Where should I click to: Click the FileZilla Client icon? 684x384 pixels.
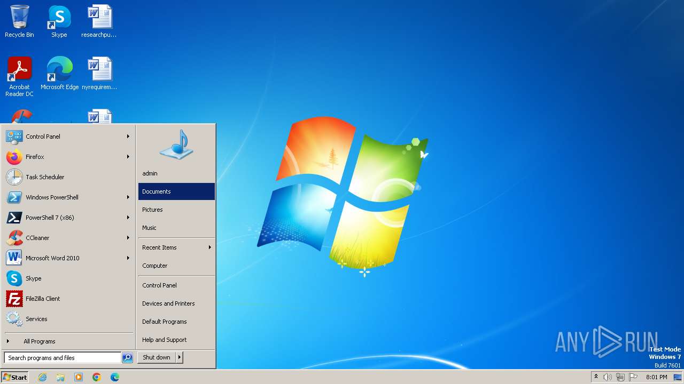(x=14, y=299)
